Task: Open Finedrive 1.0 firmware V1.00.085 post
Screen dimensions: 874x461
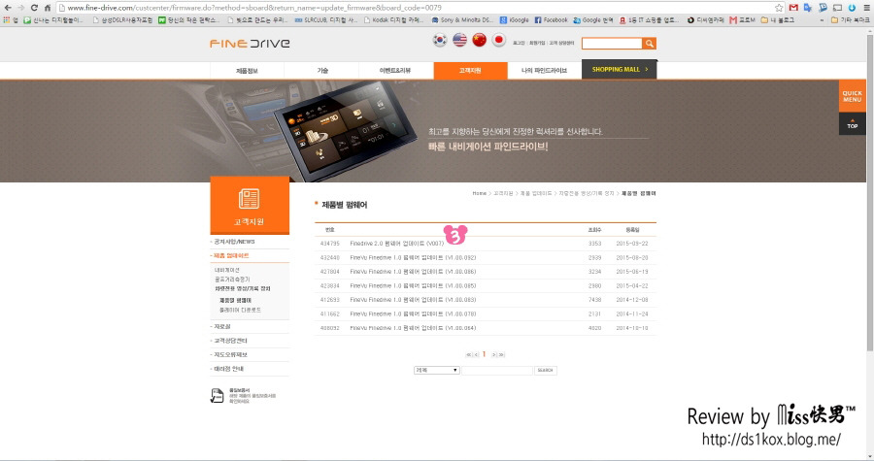Action: pos(413,285)
